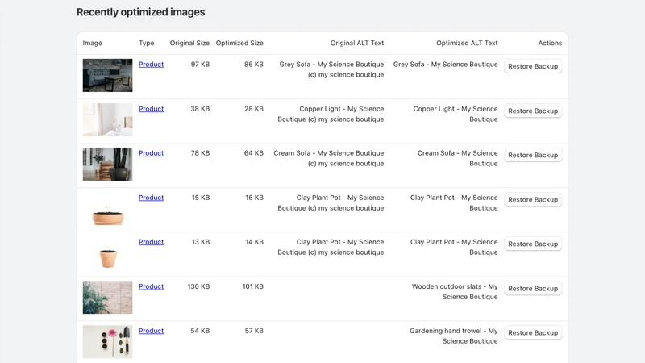Click Restore Backup for Grey Sofa row
This screenshot has height=363, width=645.
(533, 66)
